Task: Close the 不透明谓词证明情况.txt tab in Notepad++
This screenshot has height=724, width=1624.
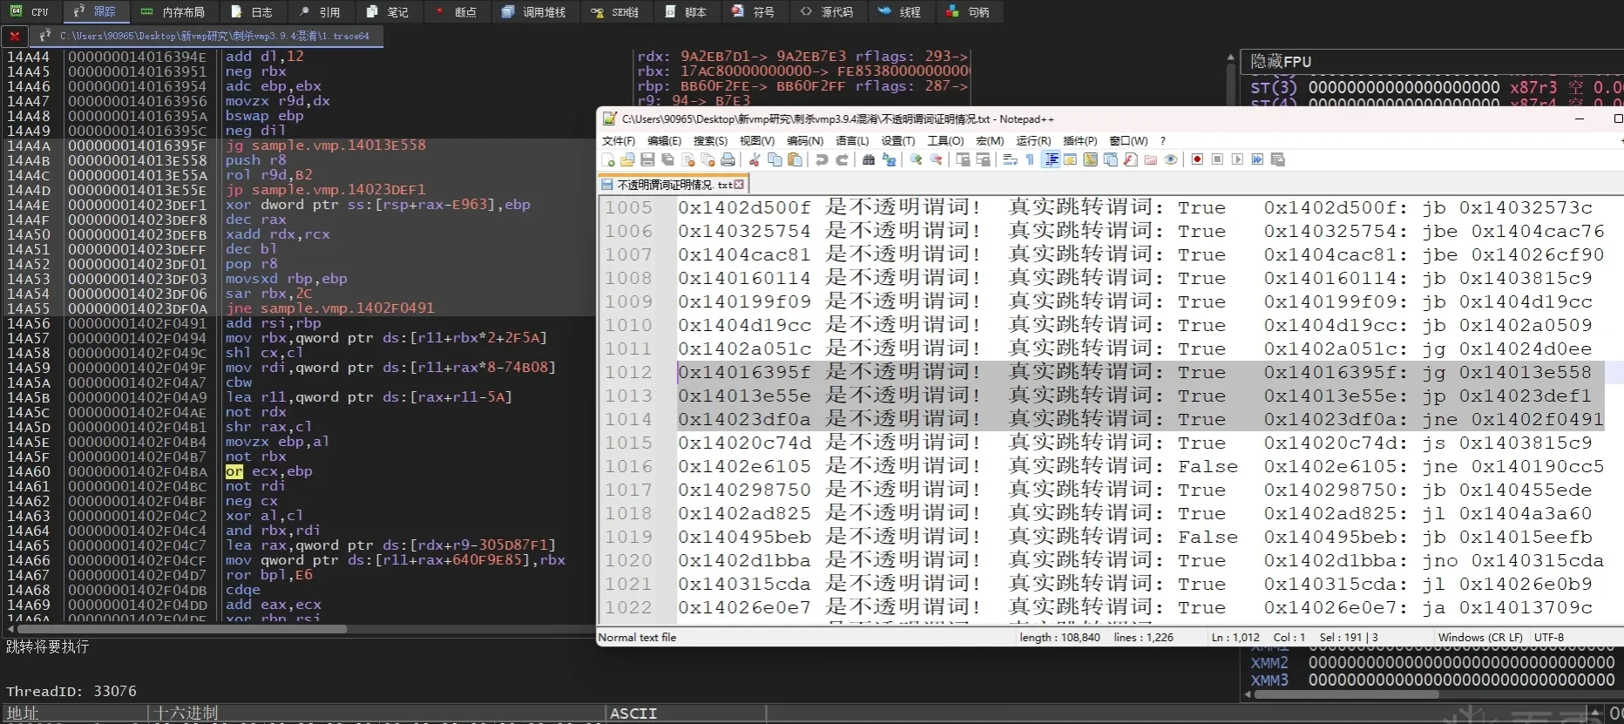Action: 739,185
